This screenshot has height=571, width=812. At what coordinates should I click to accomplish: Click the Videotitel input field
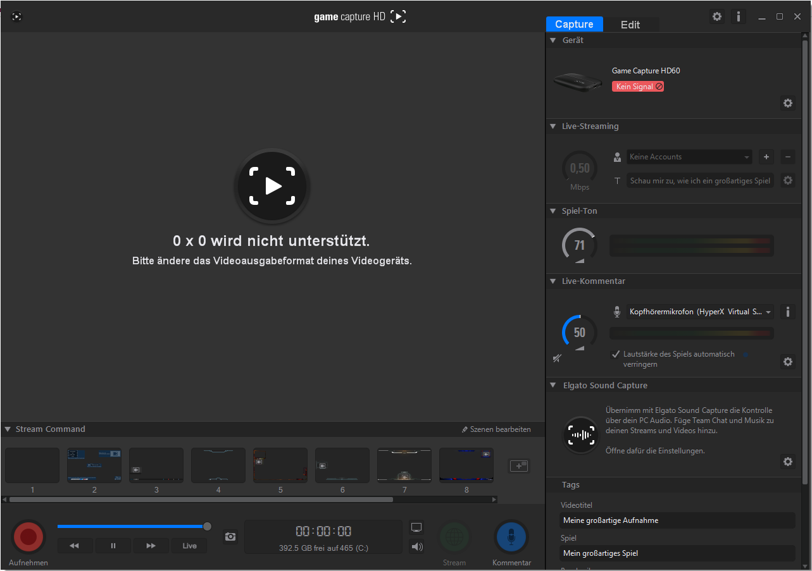tap(678, 520)
